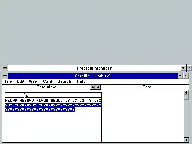Screen dimensions: 192x144
Task: Click the Program Manager title bar
Action: [94, 68]
